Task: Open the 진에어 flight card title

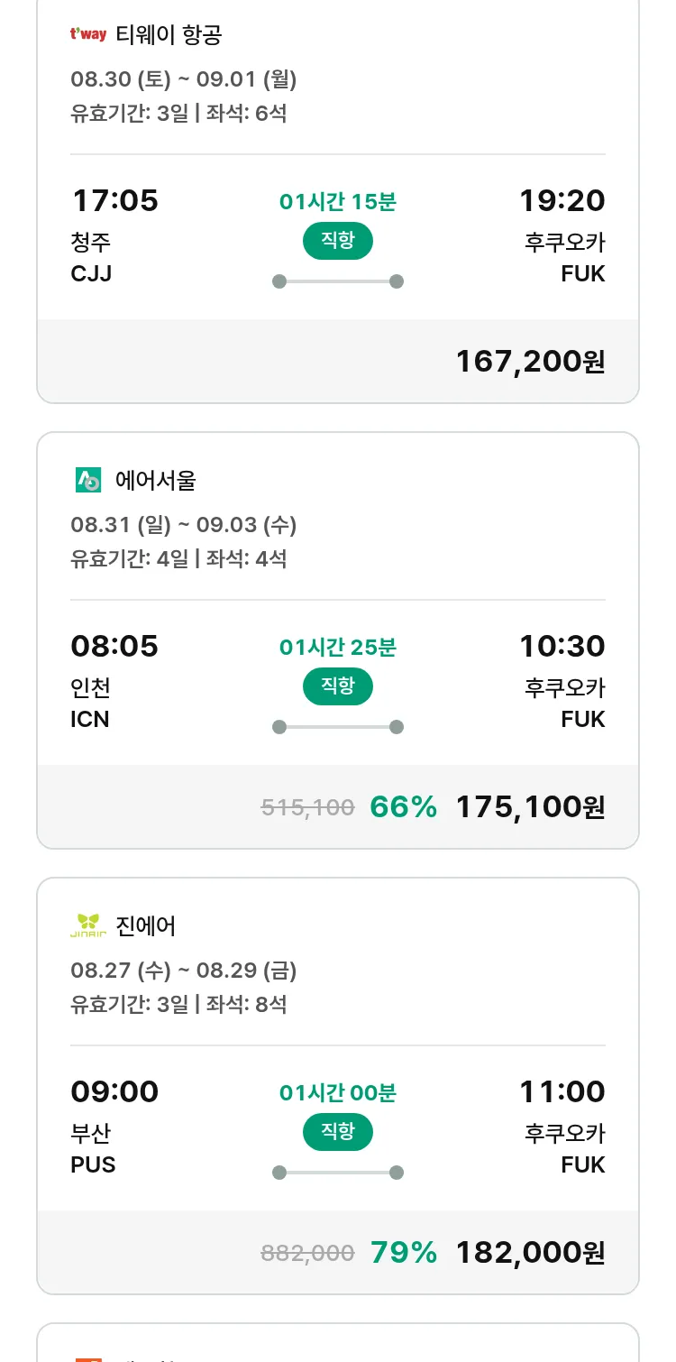Action: point(146,926)
